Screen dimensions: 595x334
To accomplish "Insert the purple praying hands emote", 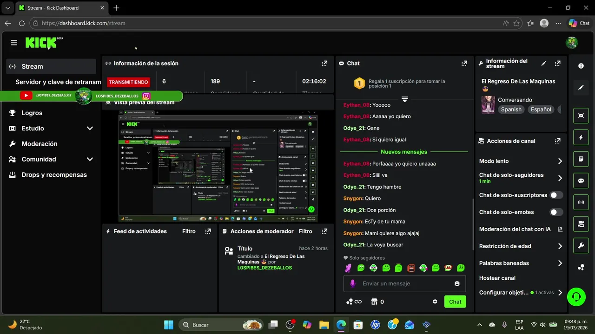I will (x=348, y=268).
